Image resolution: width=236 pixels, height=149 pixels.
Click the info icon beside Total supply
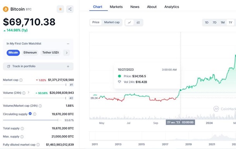point(22,128)
